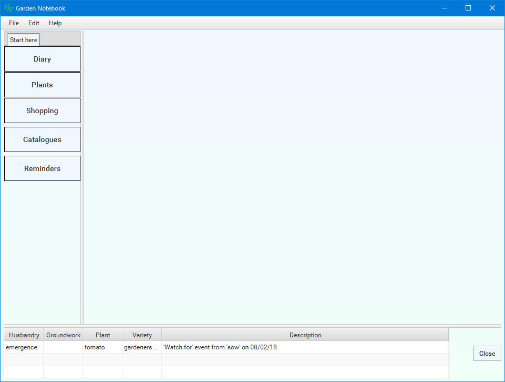
Task: Select the 'Start here' tab
Action: tap(24, 40)
